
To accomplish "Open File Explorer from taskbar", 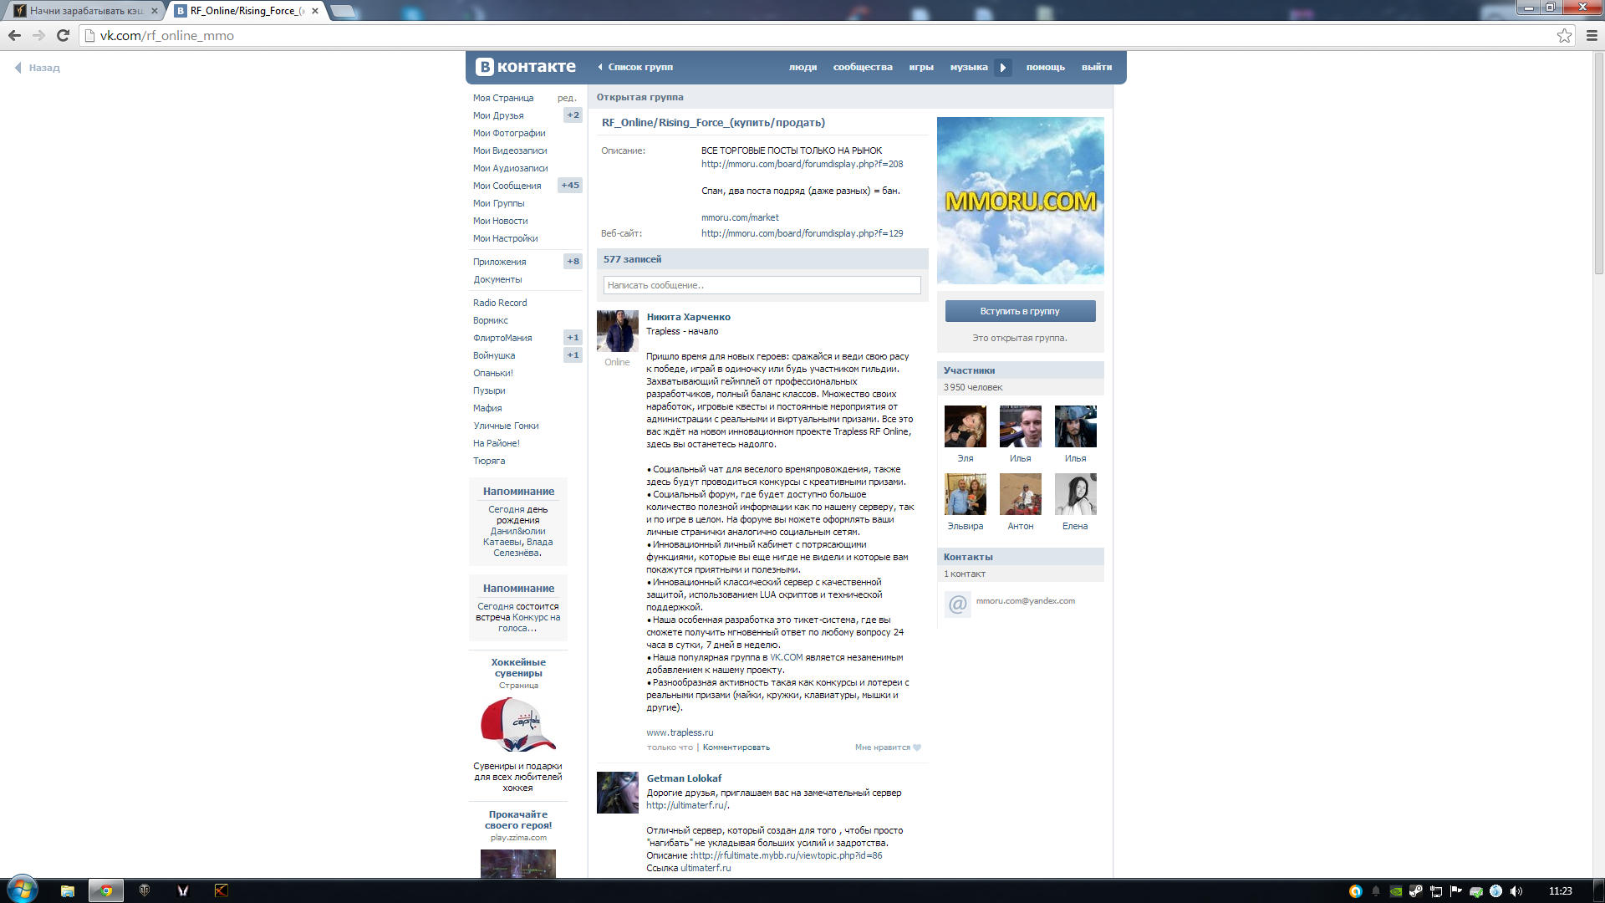I will pos(68,890).
